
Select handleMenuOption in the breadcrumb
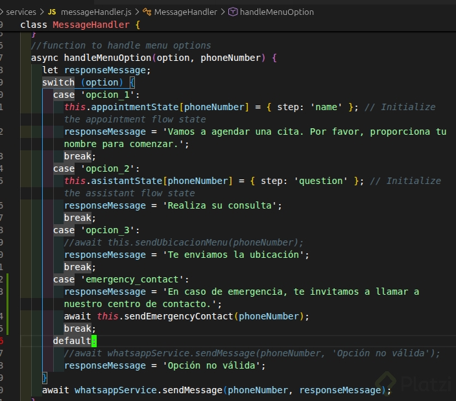click(276, 12)
